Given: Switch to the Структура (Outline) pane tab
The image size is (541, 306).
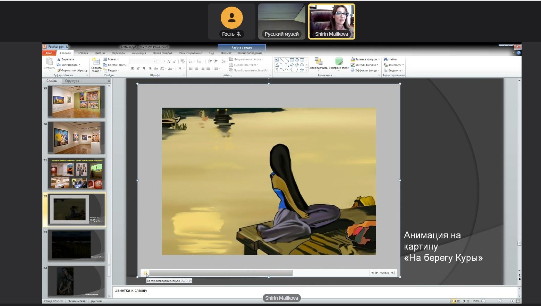Looking at the screenshot, I should (x=72, y=81).
